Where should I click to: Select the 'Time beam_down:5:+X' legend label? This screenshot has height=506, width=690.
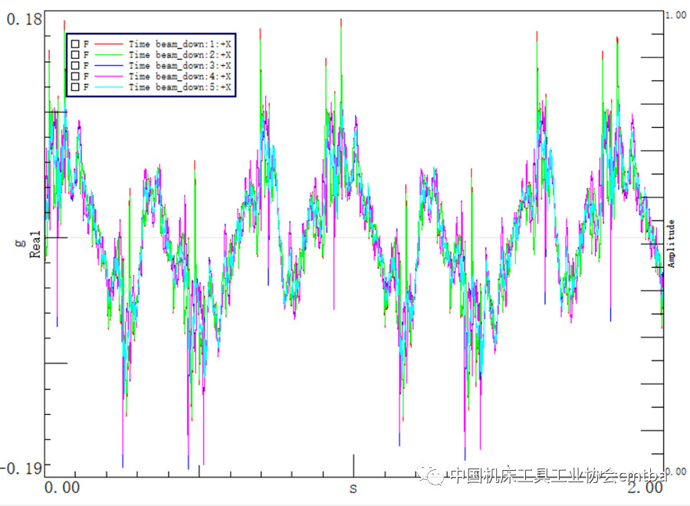coord(179,87)
